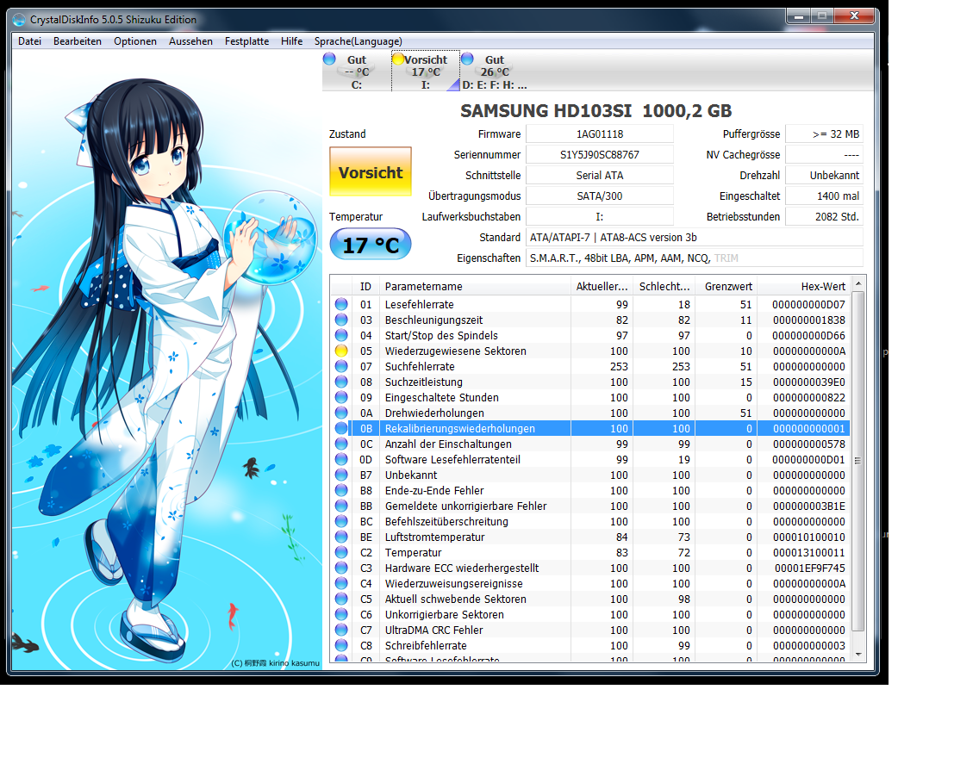Click the status orb for UltraDMA CRC Fehler
Screen dimensions: 979x764
(341, 630)
